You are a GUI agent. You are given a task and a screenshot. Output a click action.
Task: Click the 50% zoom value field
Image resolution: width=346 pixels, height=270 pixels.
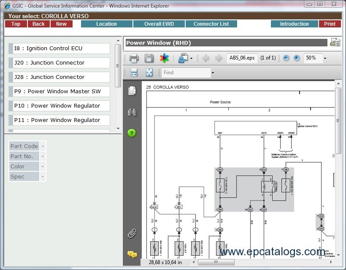(x=313, y=58)
